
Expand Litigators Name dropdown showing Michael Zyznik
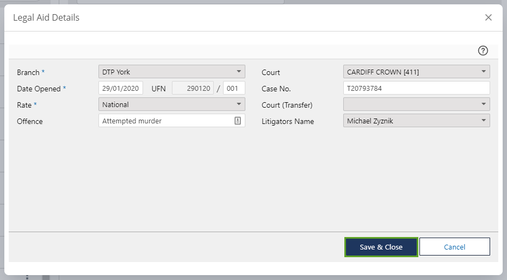click(x=416, y=121)
